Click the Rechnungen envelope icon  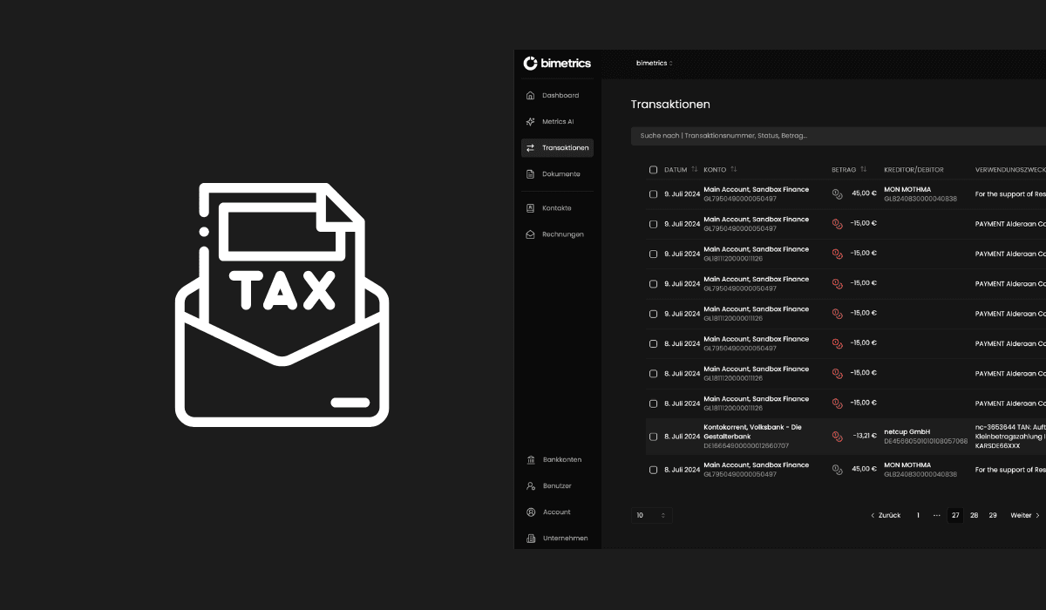tap(531, 234)
